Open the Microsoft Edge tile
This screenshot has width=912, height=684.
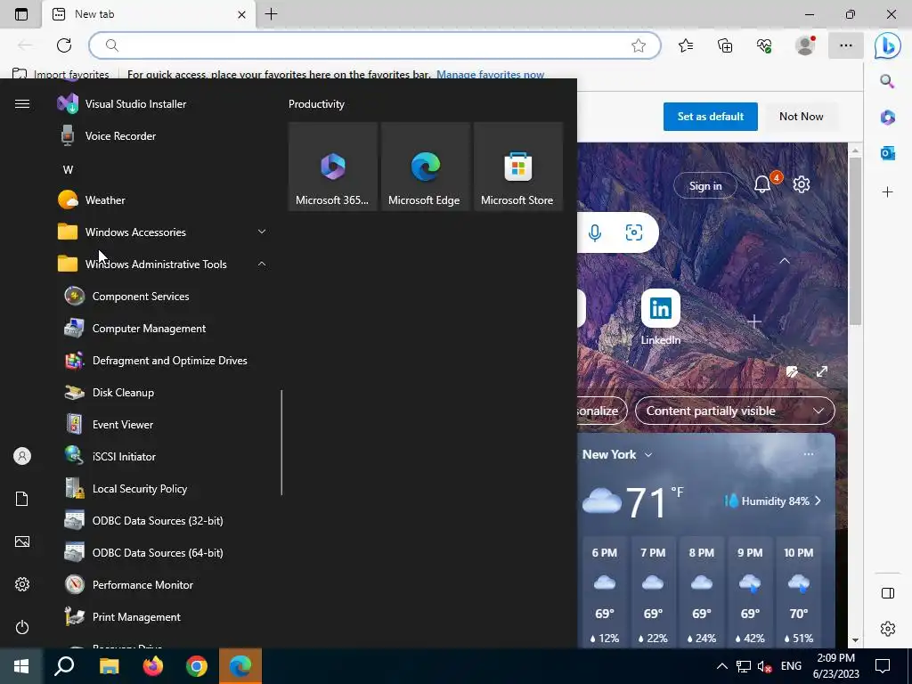click(x=425, y=167)
